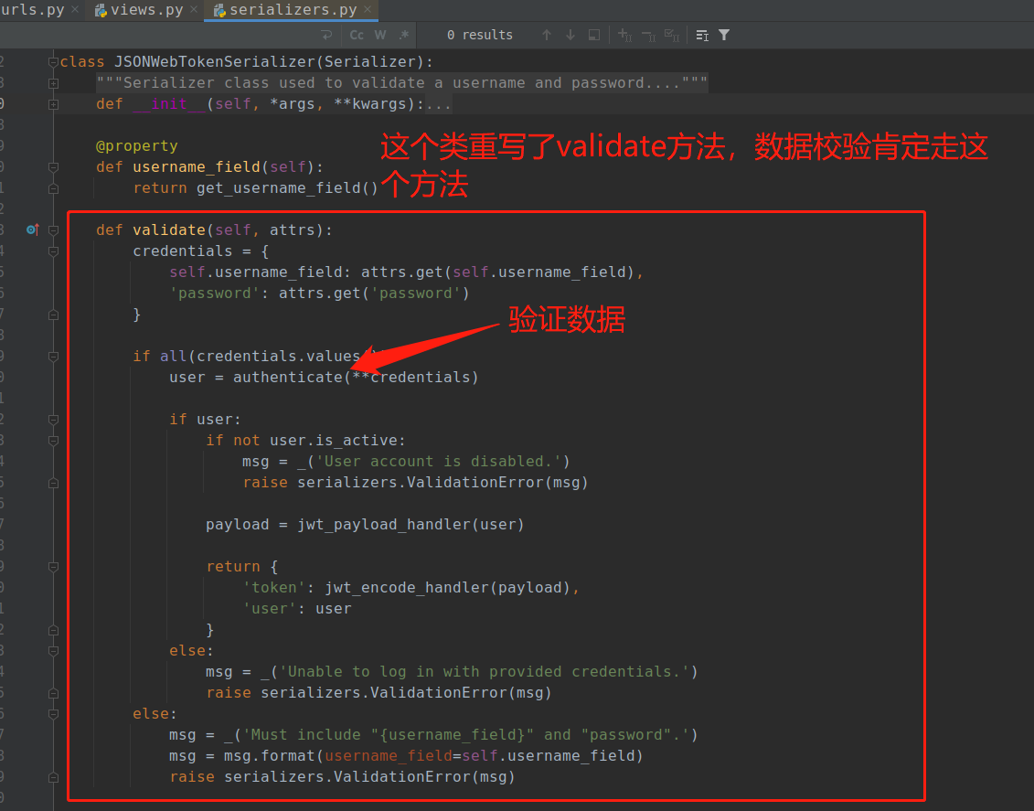Collapse the credentials dictionary fold marker
This screenshot has height=811, width=1034.
point(53,251)
